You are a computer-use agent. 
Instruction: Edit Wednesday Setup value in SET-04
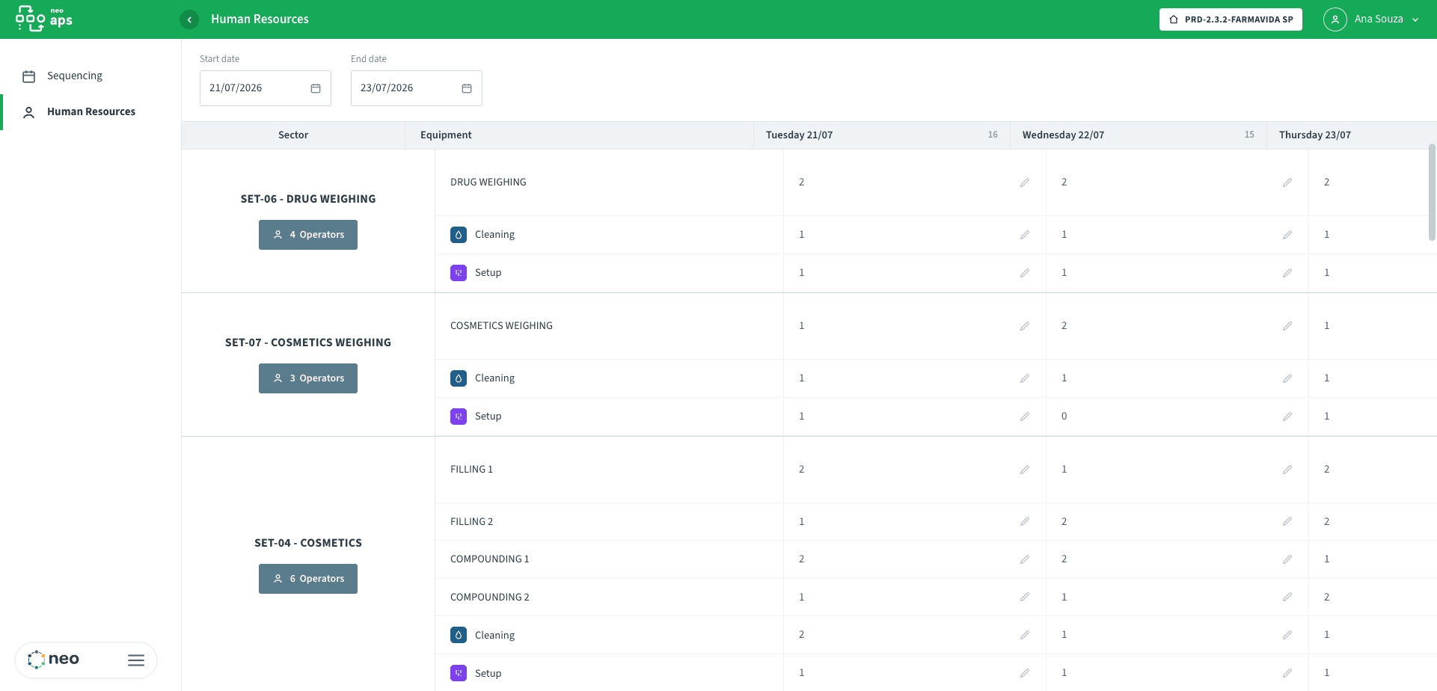pyautogui.click(x=1287, y=673)
